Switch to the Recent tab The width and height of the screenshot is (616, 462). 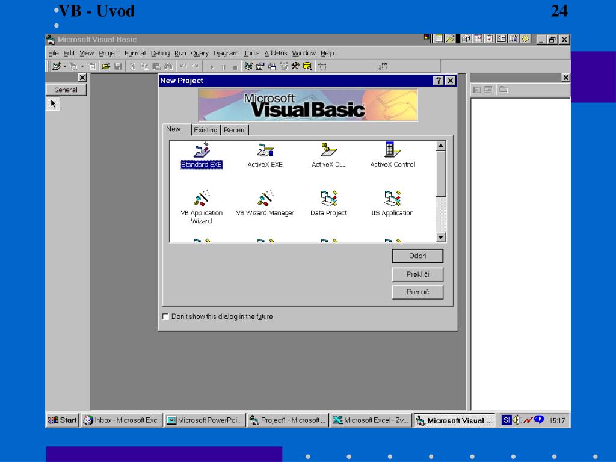tap(235, 130)
